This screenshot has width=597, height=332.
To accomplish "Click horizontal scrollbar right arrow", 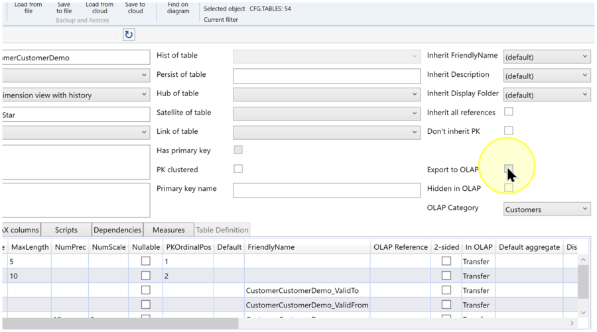I will (x=572, y=323).
